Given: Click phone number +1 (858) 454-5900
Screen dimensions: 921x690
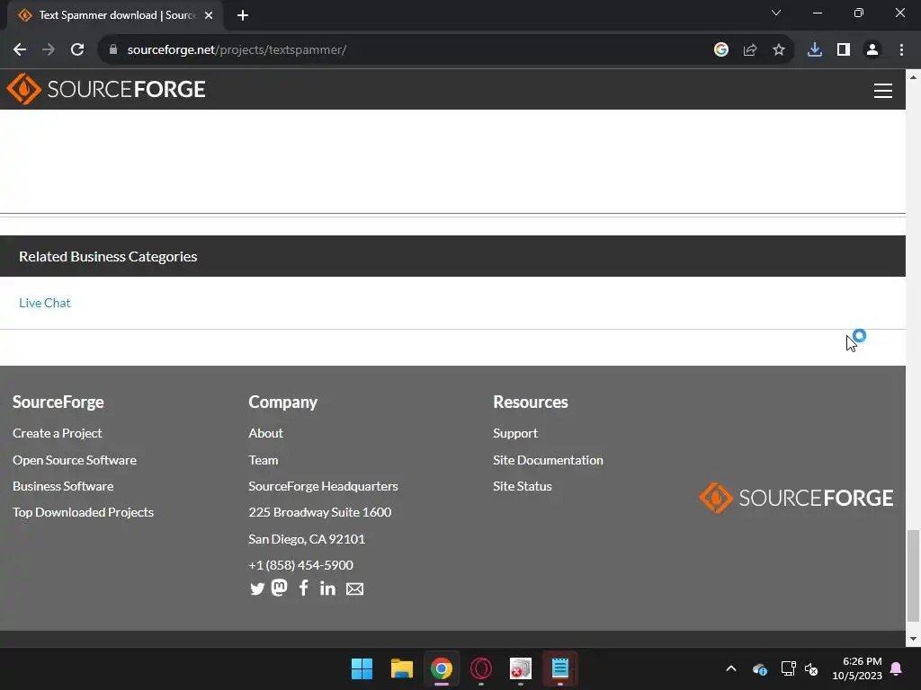Looking at the screenshot, I should (x=300, y=565).
